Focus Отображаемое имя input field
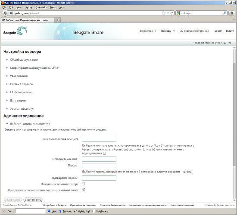The height and width of the screenshot is (215, 237). [x=99, y=159]
